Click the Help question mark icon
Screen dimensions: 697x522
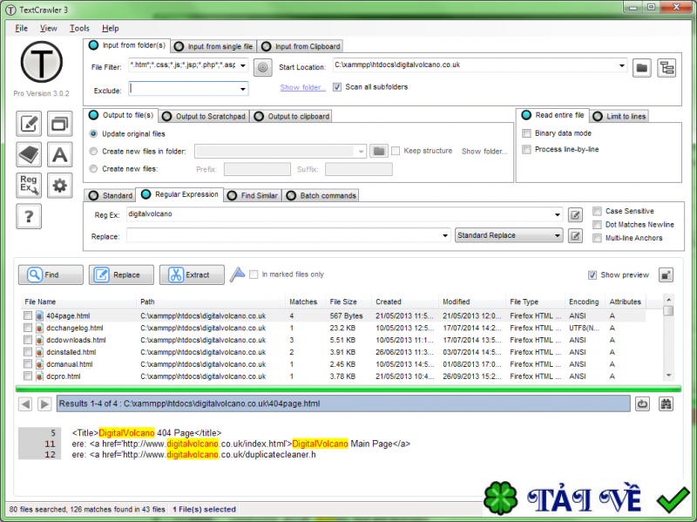click(29, 216)
